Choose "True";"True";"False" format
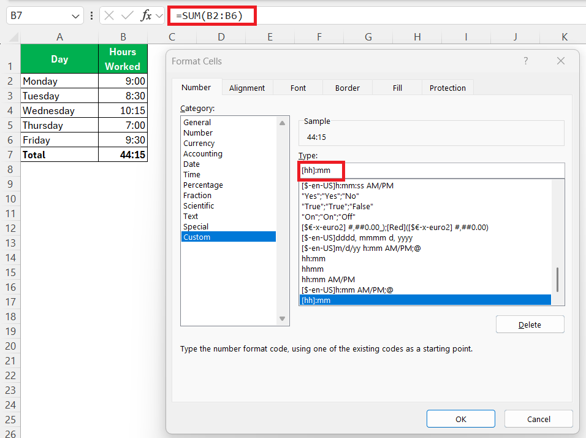 click(x=425, y=207)
